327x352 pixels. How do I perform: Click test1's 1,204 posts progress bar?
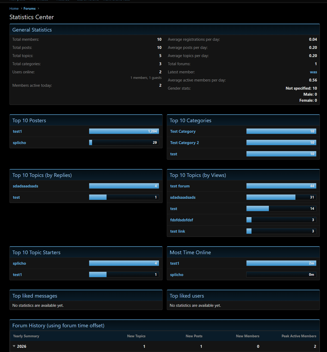point(124,131)
